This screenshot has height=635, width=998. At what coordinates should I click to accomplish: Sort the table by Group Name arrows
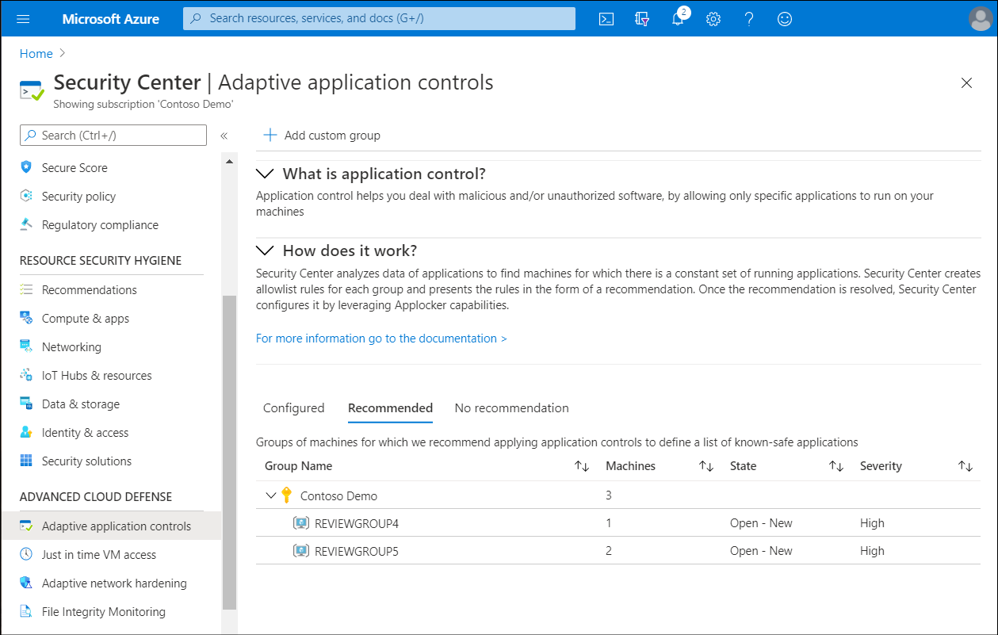point(582,466)
